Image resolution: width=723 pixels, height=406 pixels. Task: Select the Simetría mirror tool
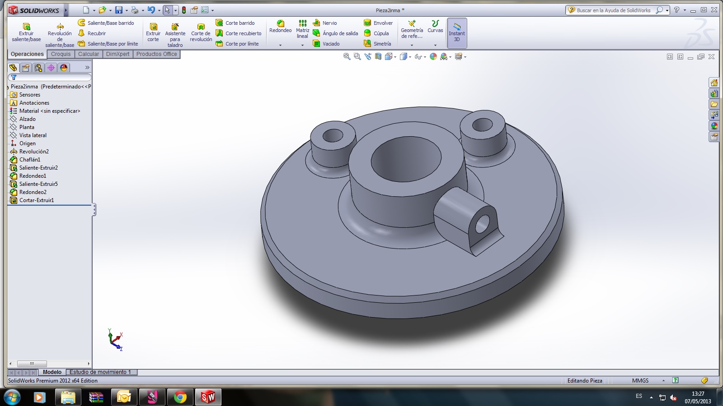click(x=377, y=43)
